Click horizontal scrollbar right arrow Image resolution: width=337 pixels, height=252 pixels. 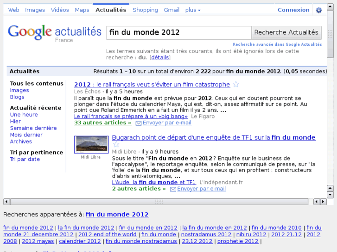tap(323, 202)
